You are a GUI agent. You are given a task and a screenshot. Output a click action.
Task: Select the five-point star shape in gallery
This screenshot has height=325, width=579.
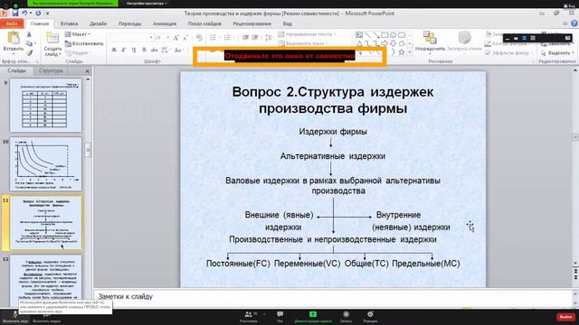[402, 52]
